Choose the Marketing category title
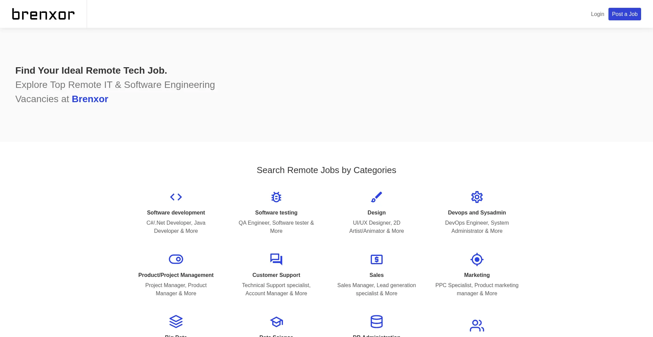 pos(477,275)
